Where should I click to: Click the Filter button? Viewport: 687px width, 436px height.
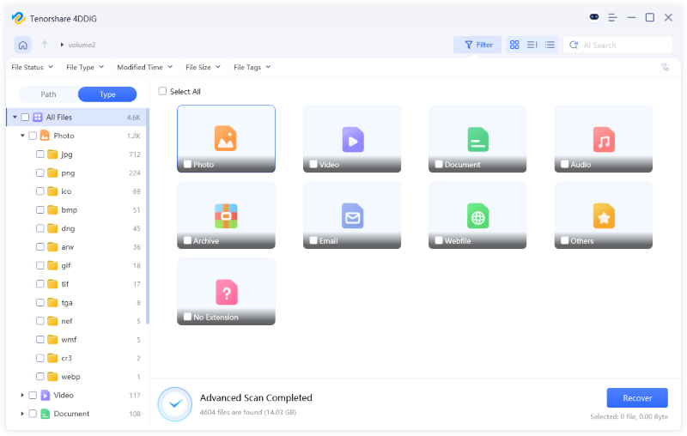pyautogui.click(x=477, y=45)
